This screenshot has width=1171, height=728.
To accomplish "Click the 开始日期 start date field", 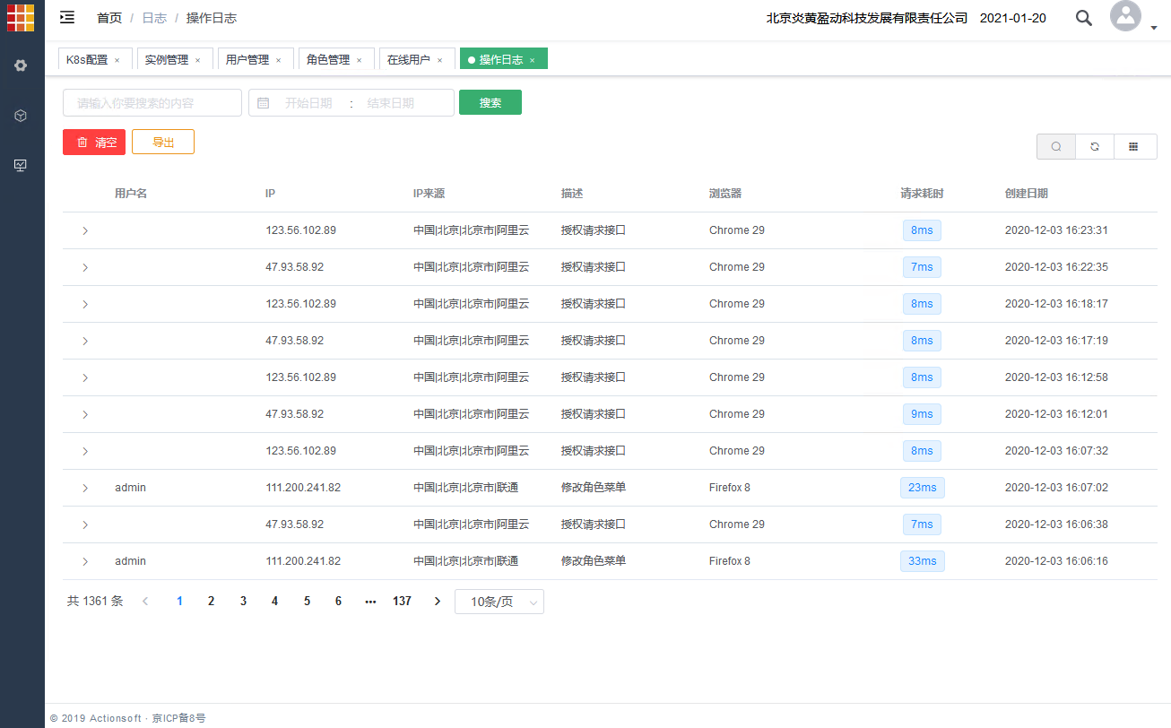I will click(308, 103).
